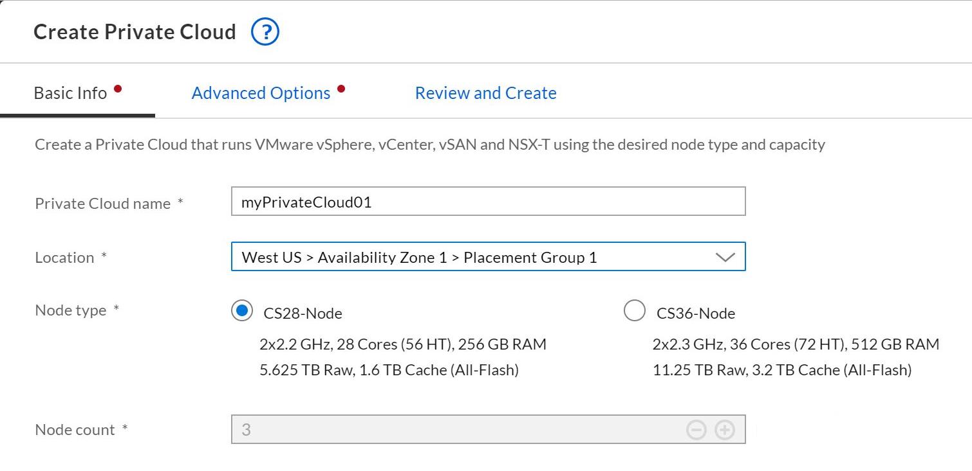Click the Node count number field
Screen dimensions: 972x471
point(451,430)
